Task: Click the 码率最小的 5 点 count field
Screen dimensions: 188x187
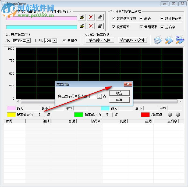Action: (107, 115)
